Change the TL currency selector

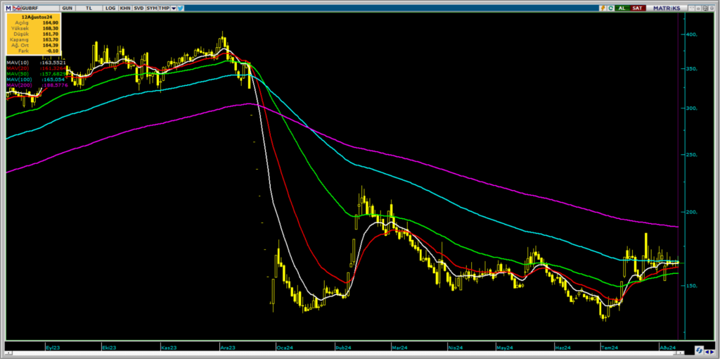point(89,8)
